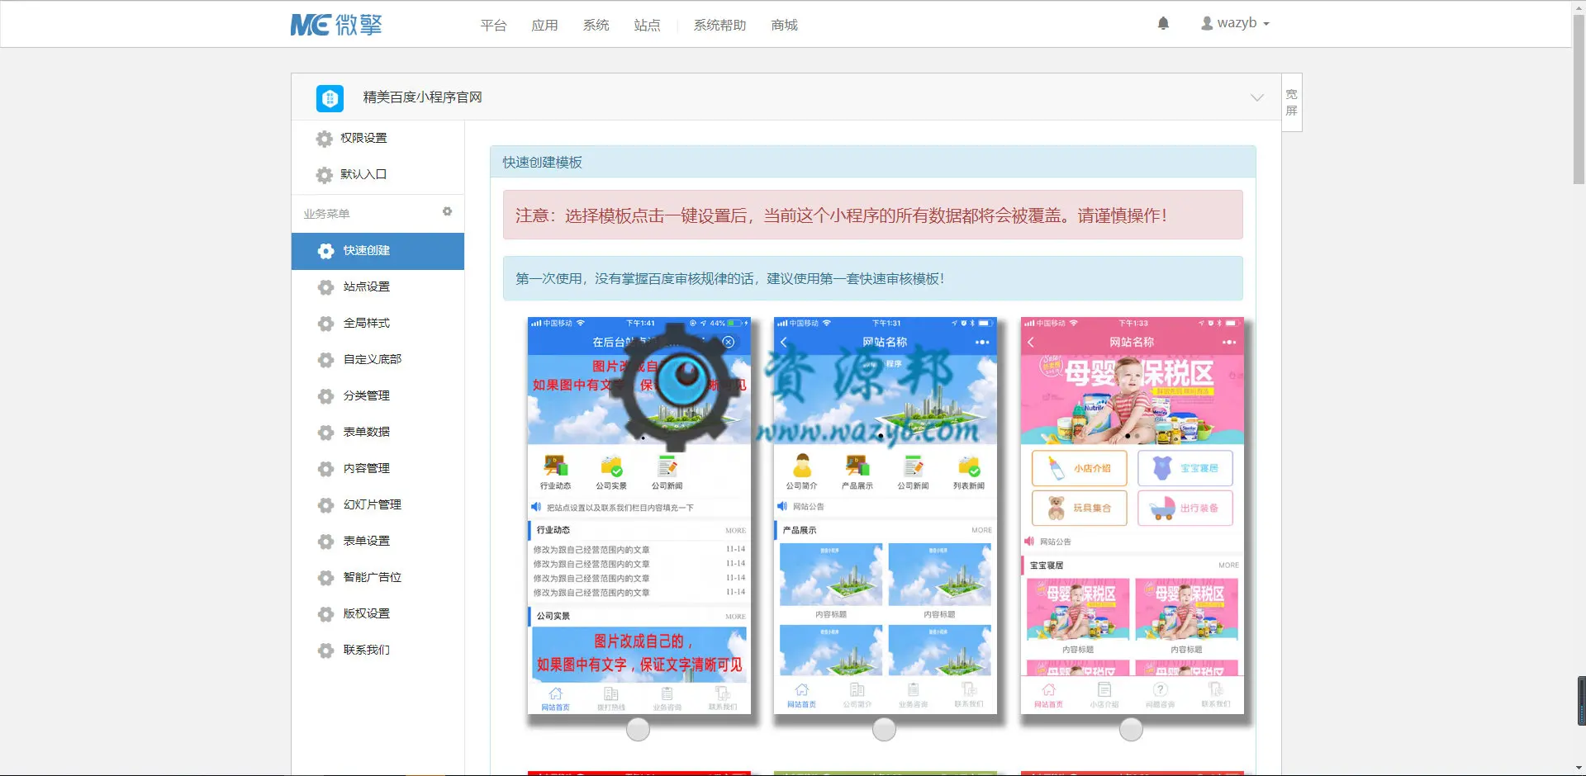Click the notification bell icon
This screenshot has height=776, width=1586.
1163,23
